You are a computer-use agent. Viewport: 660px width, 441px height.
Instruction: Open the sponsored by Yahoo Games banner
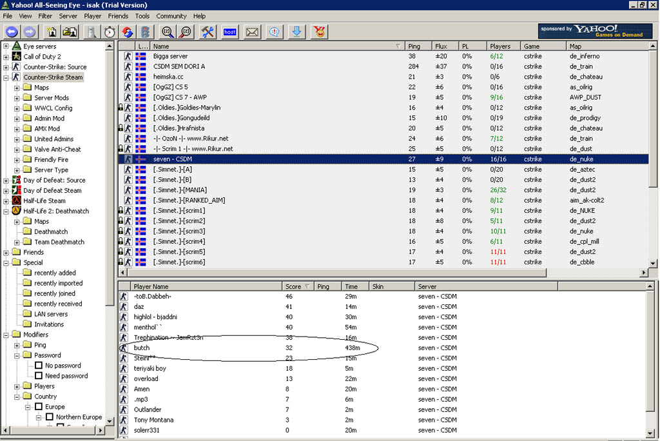[x=595, y=31]
